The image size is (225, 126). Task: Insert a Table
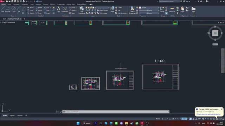pos(72,13)
